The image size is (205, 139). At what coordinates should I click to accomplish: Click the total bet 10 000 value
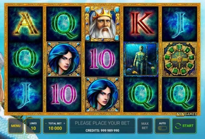pos(55,128)
